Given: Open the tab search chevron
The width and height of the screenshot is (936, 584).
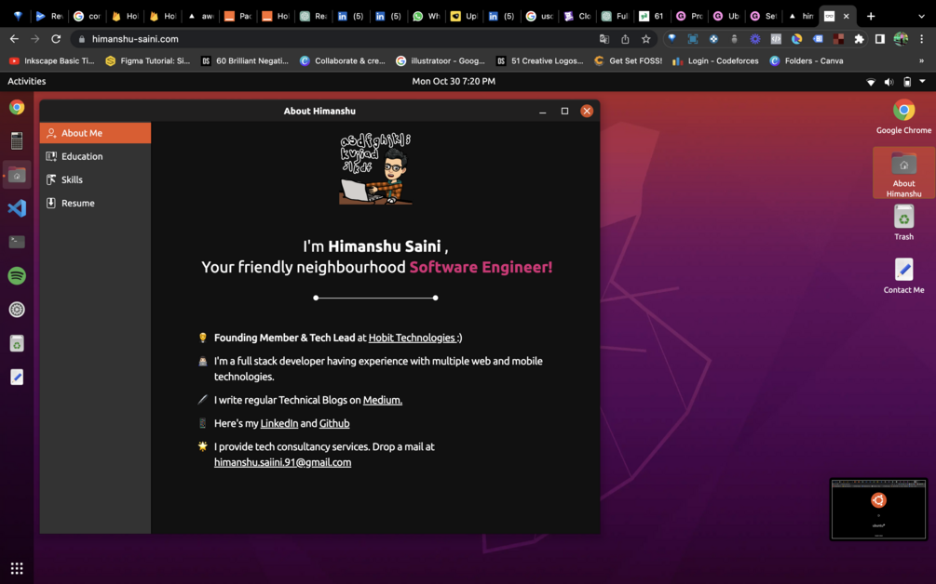Looking at the screenshot, I should (x=921, y=17).
